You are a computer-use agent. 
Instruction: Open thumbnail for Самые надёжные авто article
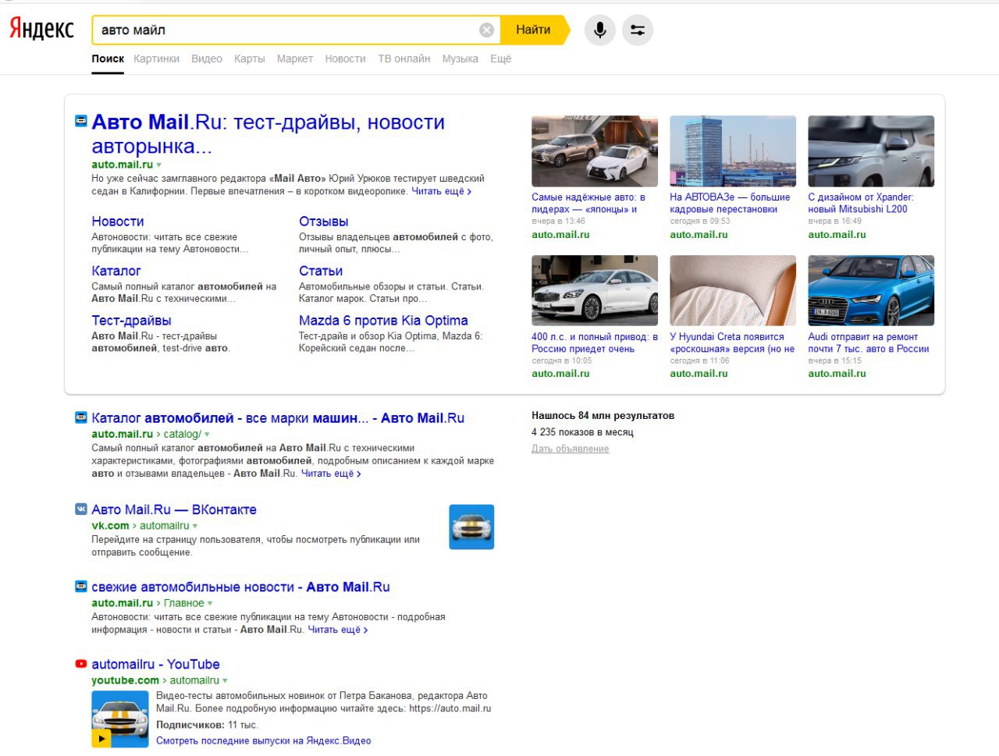click(595, 151)
